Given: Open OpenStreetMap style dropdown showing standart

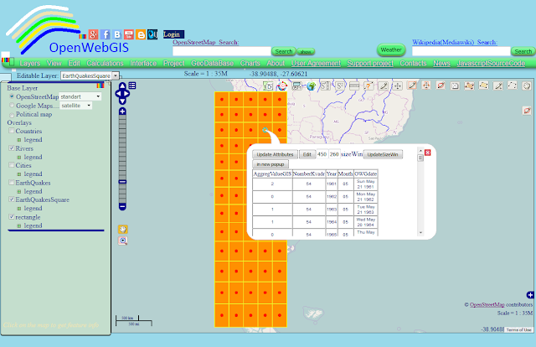Looking at the screenshot, I should point(80,96).
